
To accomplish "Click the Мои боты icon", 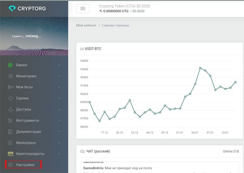I will pyautogui.click(x=10, y=87).
